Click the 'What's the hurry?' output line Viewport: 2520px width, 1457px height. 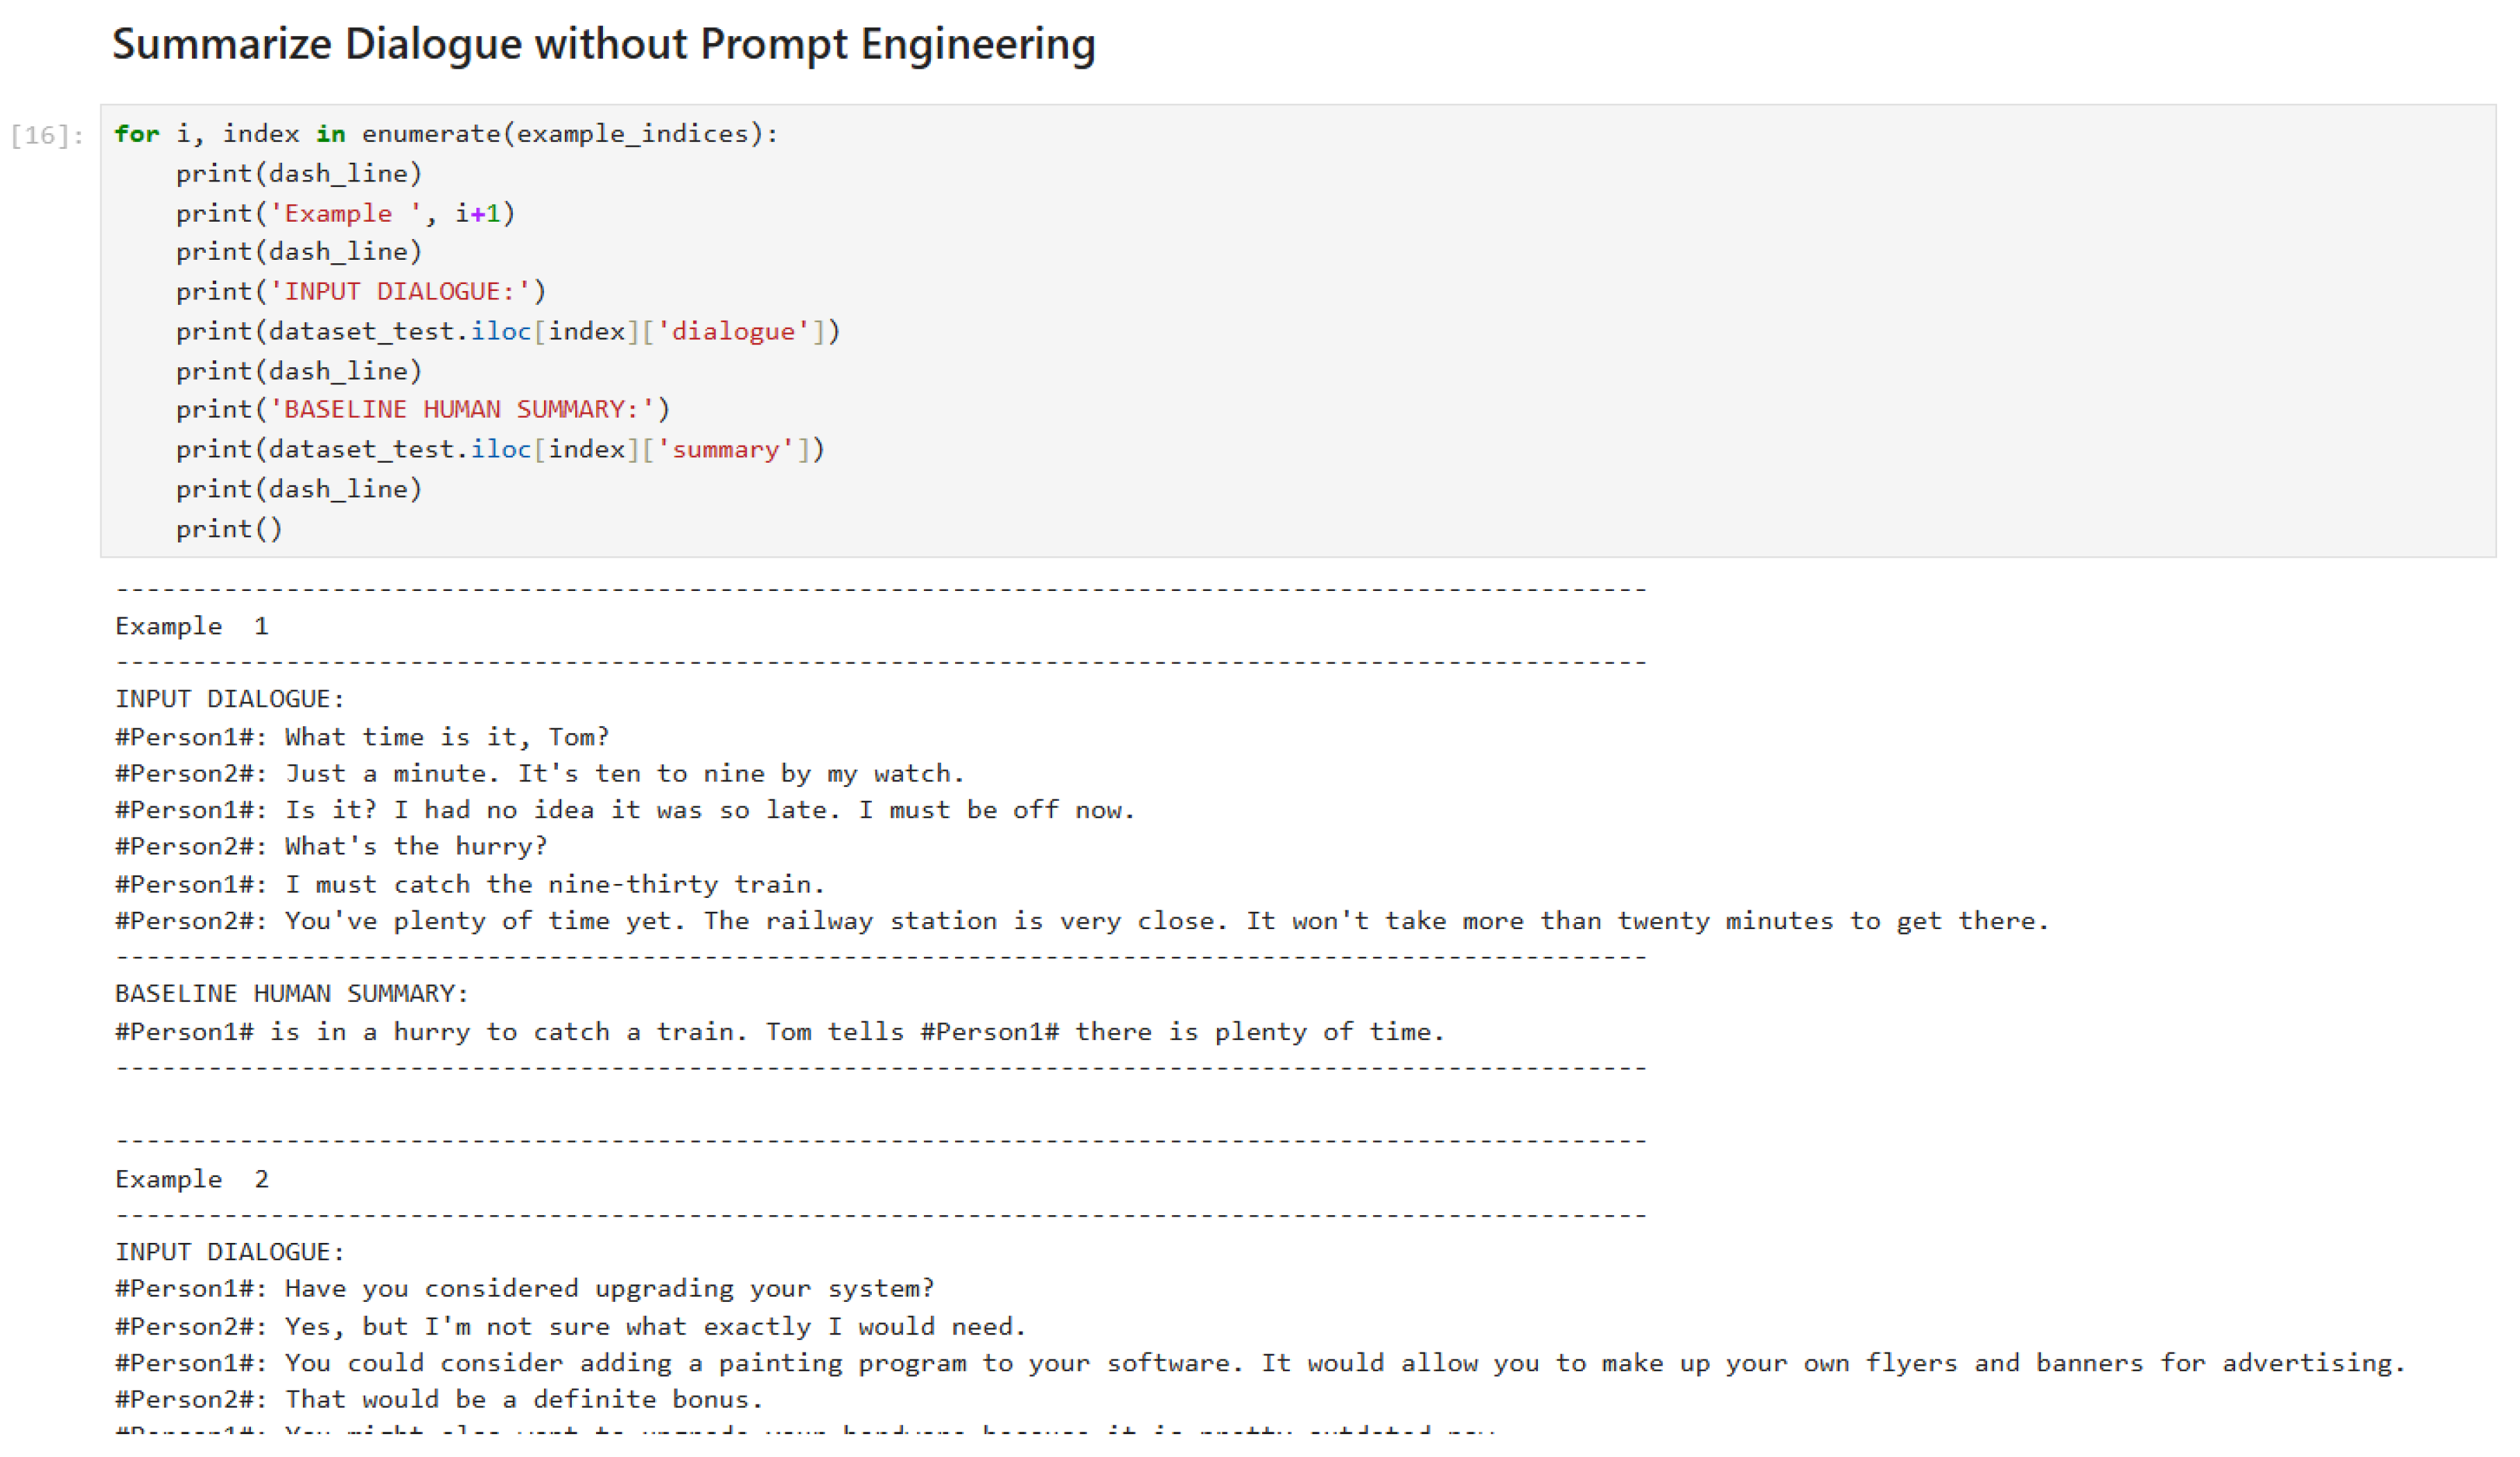pos(332,847)
